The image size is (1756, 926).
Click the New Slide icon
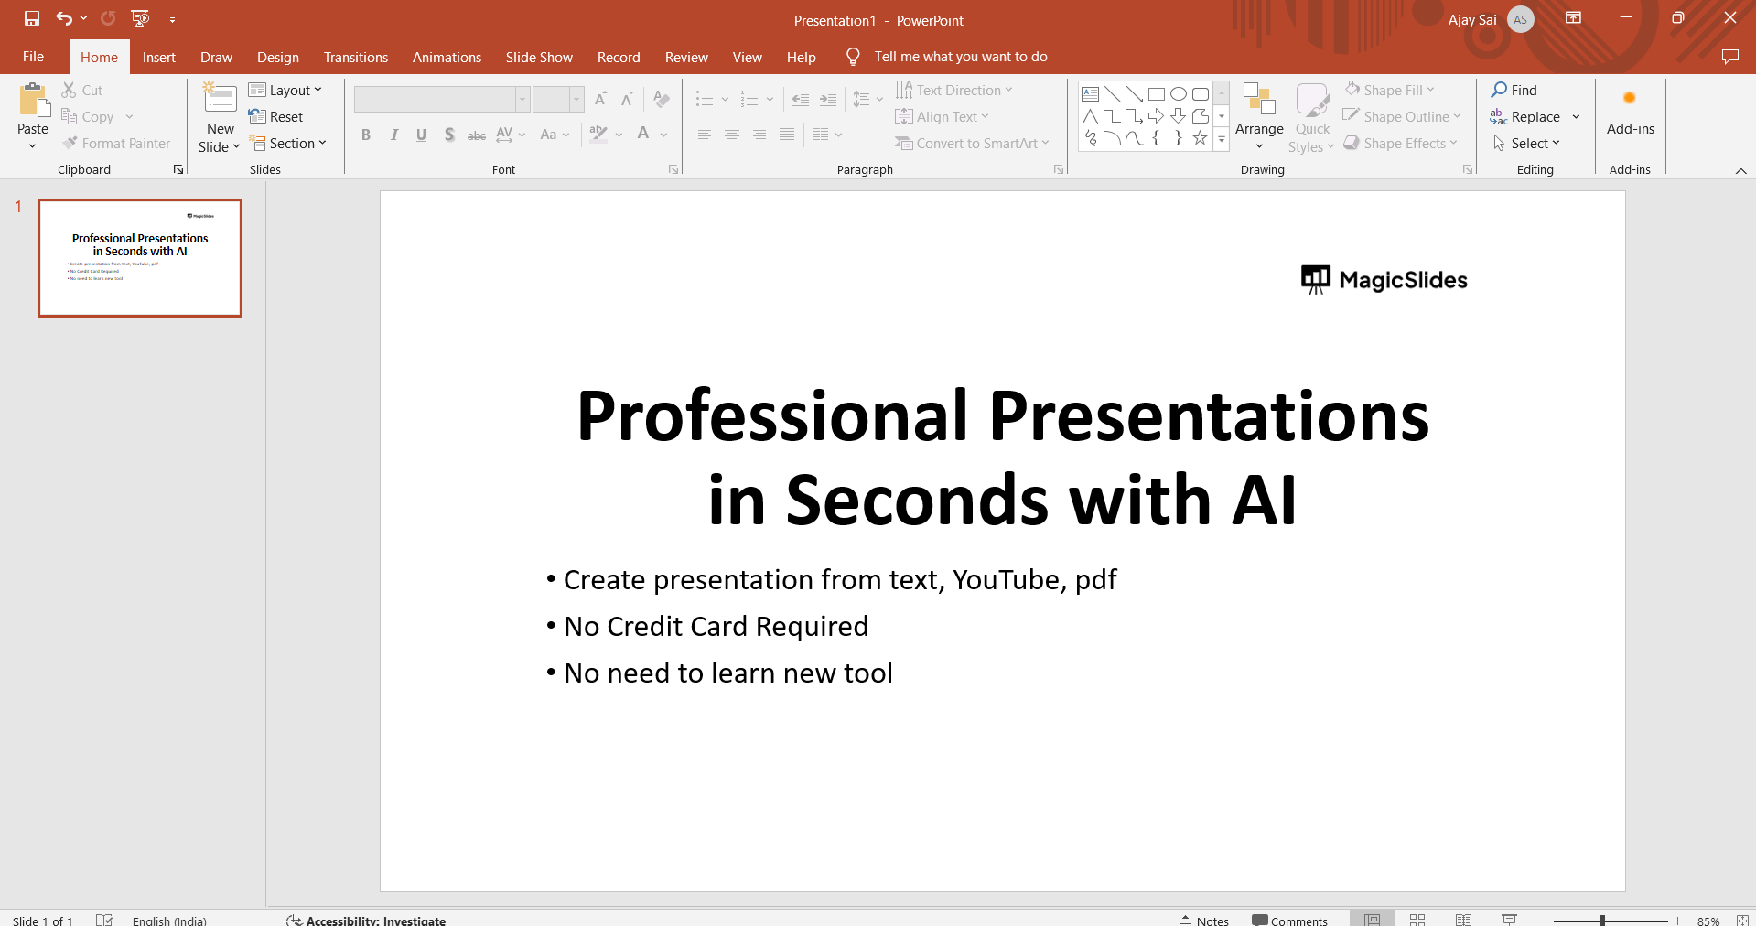pos(220,99)
